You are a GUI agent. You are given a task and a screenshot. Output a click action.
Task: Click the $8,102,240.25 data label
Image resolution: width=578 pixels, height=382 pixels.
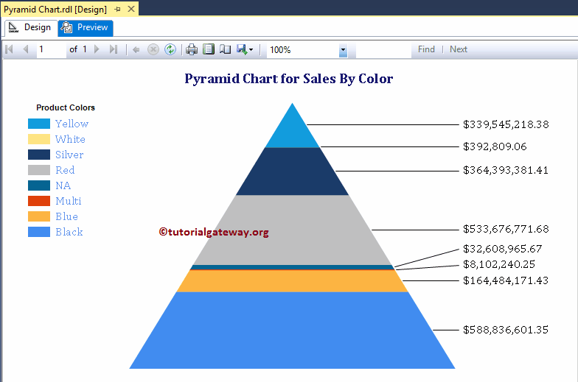[x=498, y=265]
